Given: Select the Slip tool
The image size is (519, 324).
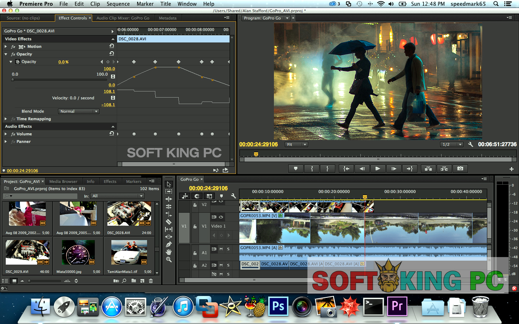Looking at the screenshot, I should tap(169, 229).
